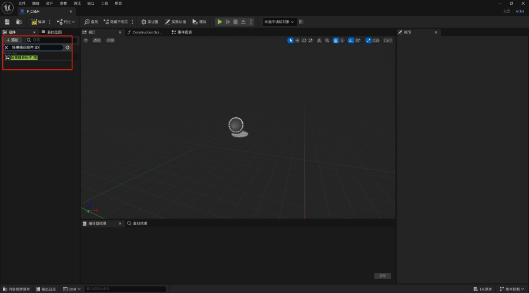
Task: Toggle 隐藏不相关 hide unrelated
Action: [116, 22]
